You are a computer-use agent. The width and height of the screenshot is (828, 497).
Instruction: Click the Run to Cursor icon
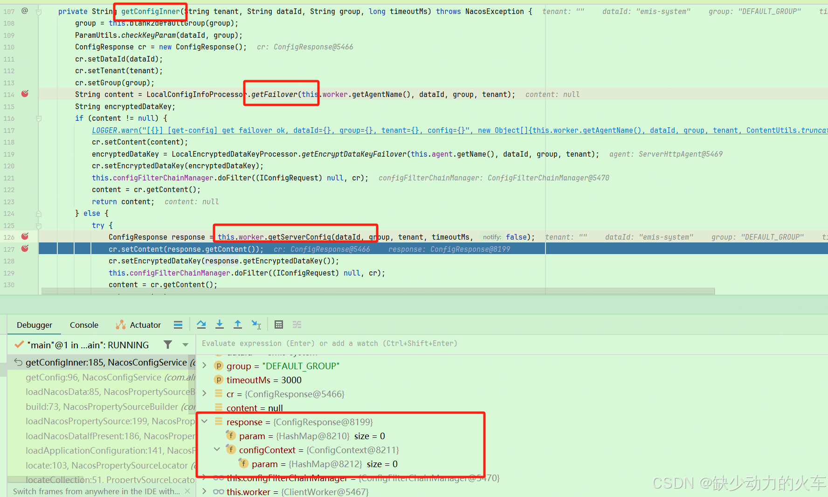click(256, 324)
